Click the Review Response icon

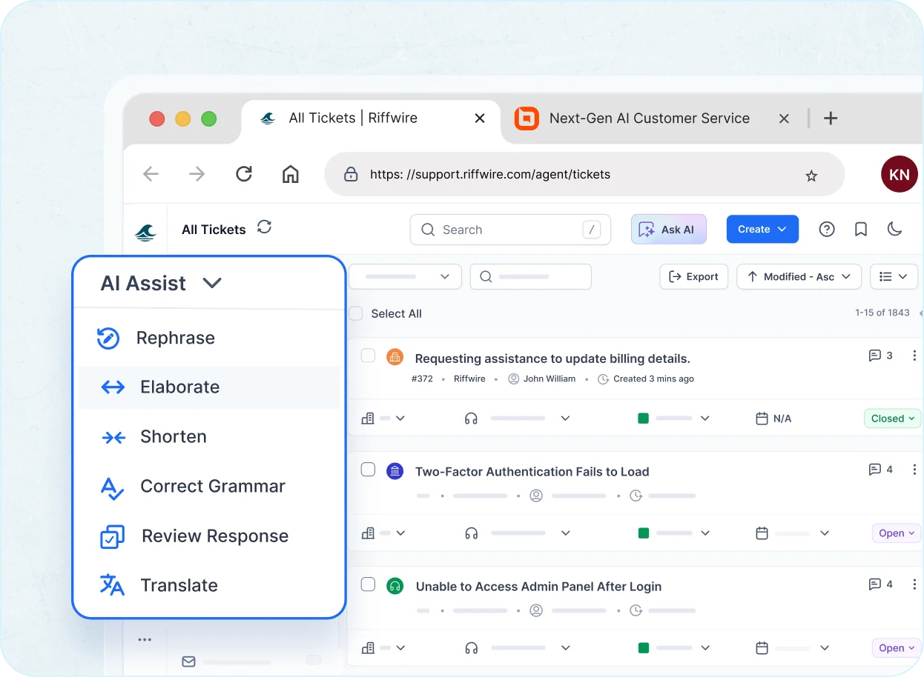[x=112, y=536]
